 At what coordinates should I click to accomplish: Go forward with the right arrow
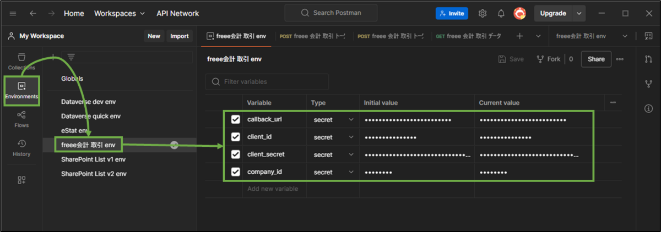51,13
